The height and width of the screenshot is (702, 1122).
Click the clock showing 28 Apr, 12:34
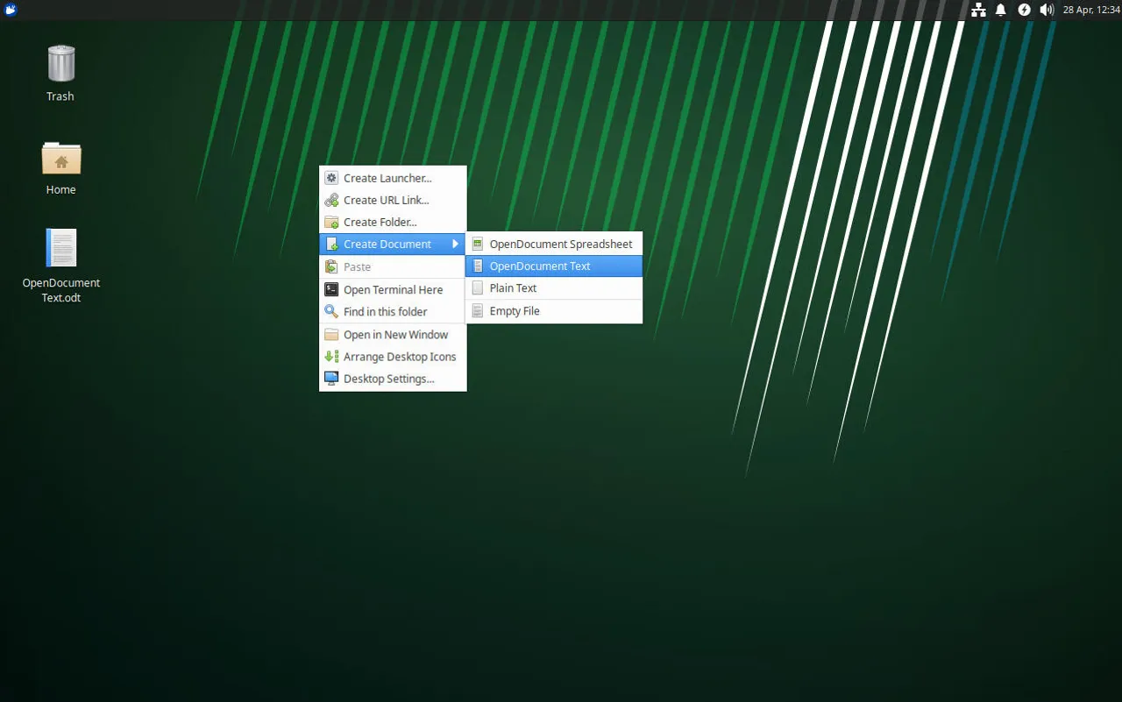pos(1091,10)
